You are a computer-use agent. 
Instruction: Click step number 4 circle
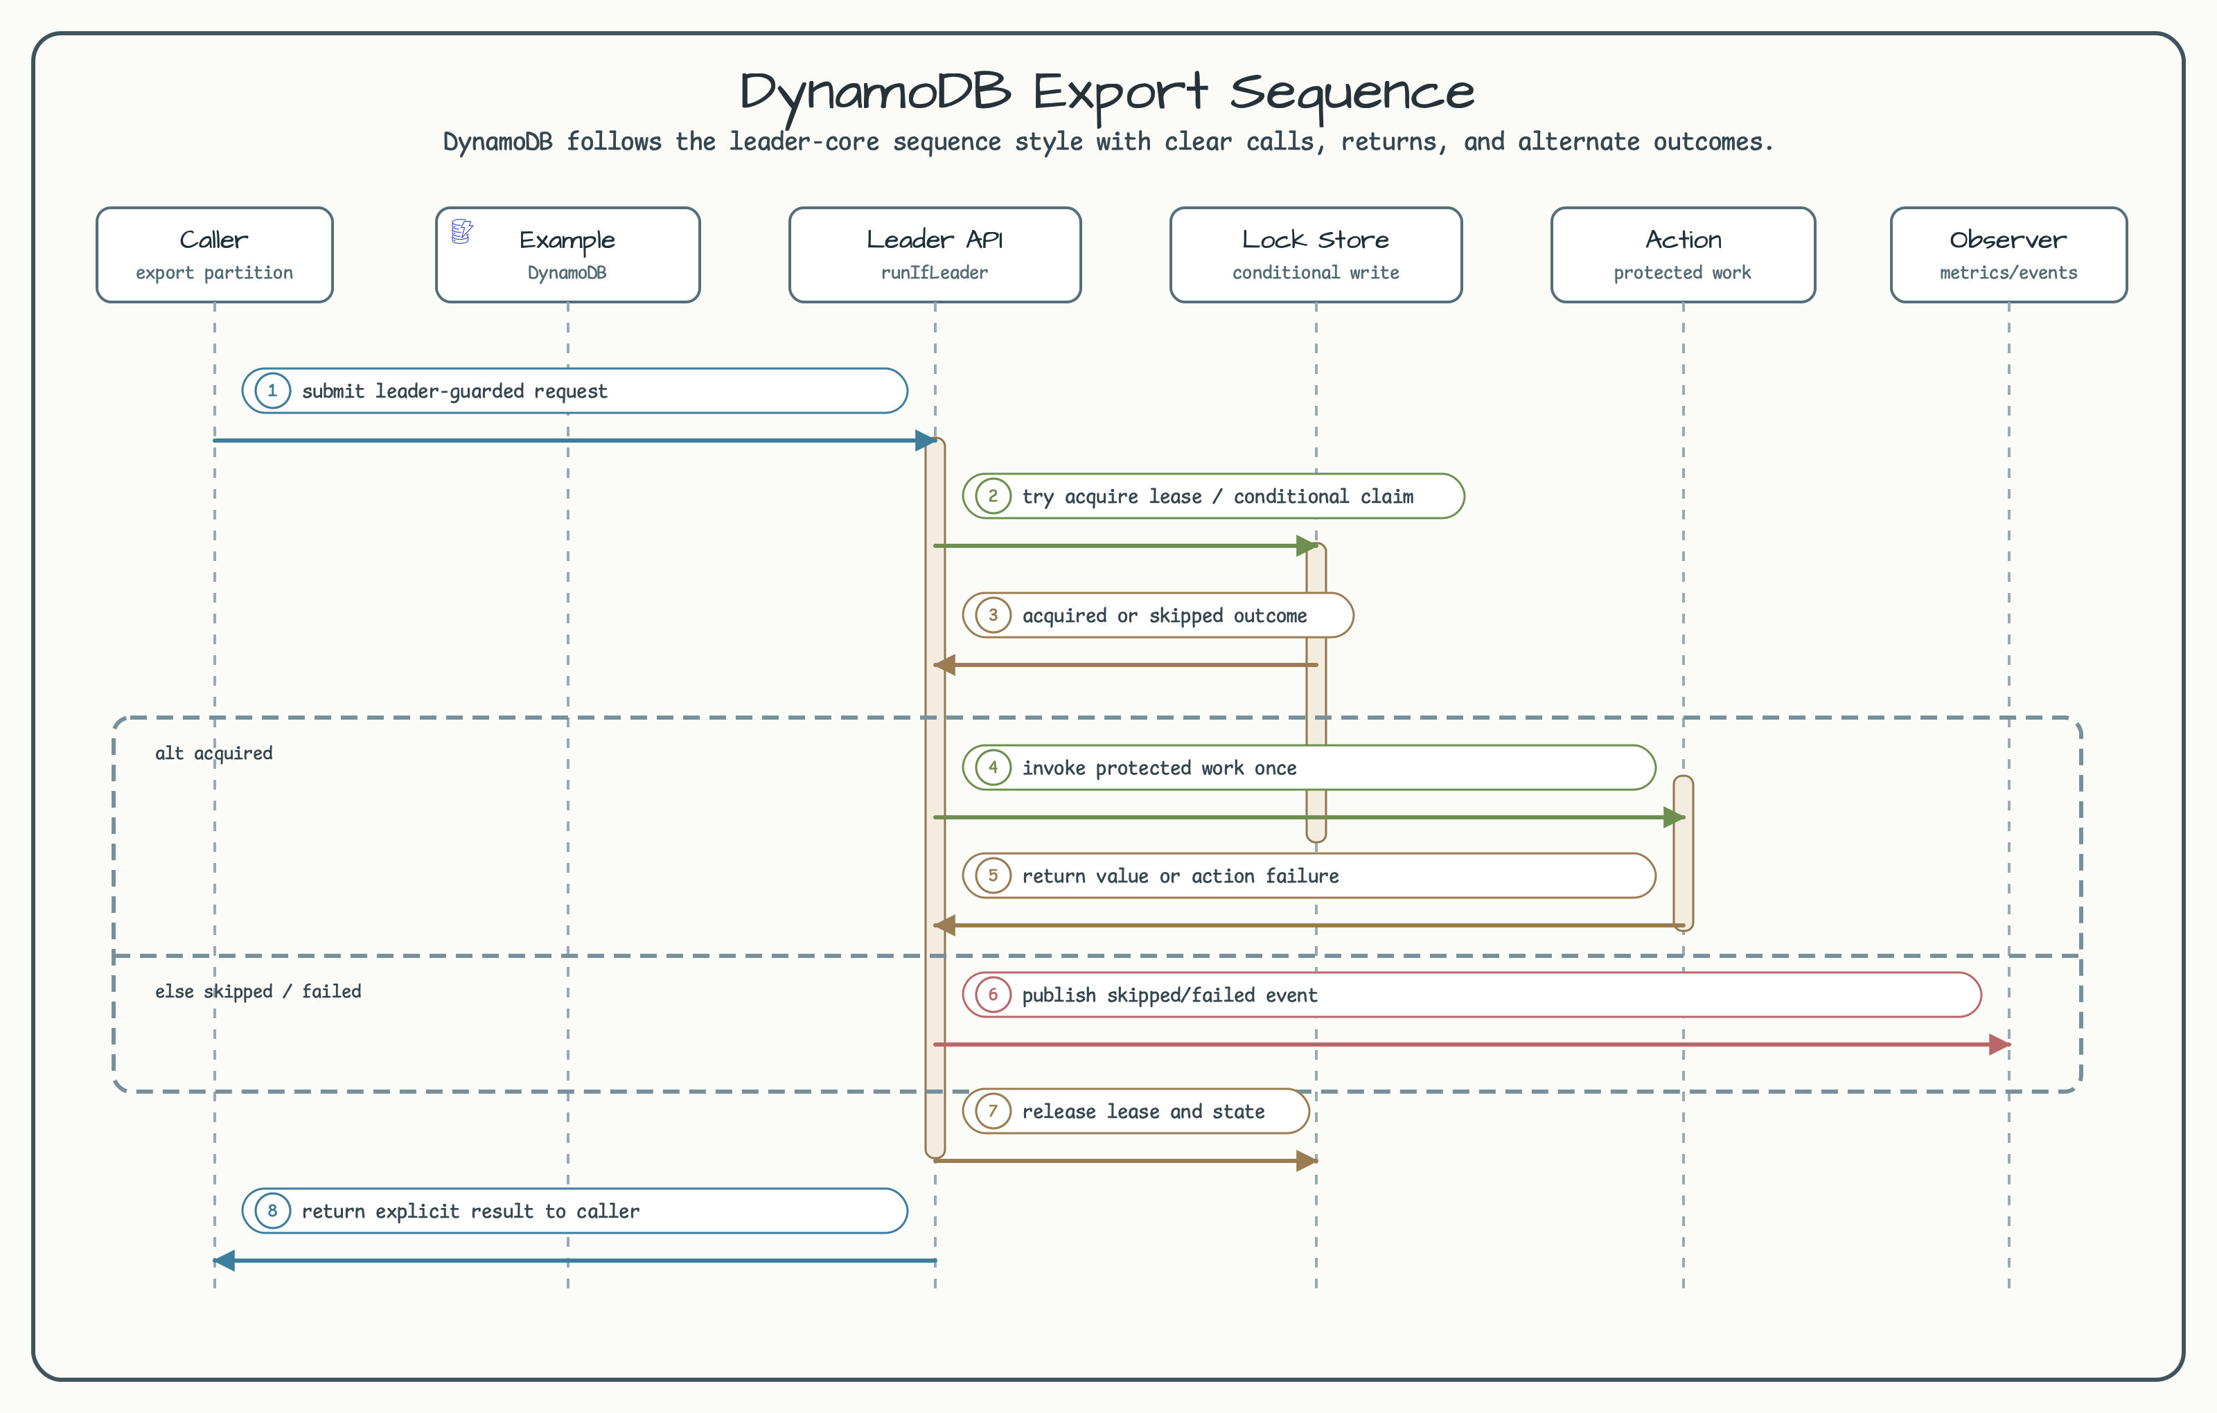click(993, 767)
